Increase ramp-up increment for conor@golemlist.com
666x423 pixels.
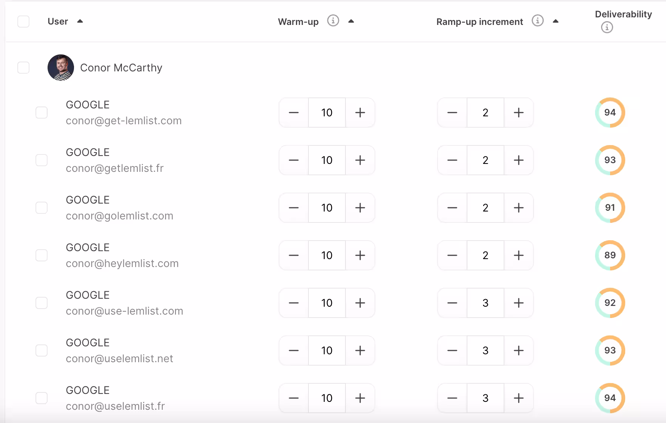[x=519, y=208]
